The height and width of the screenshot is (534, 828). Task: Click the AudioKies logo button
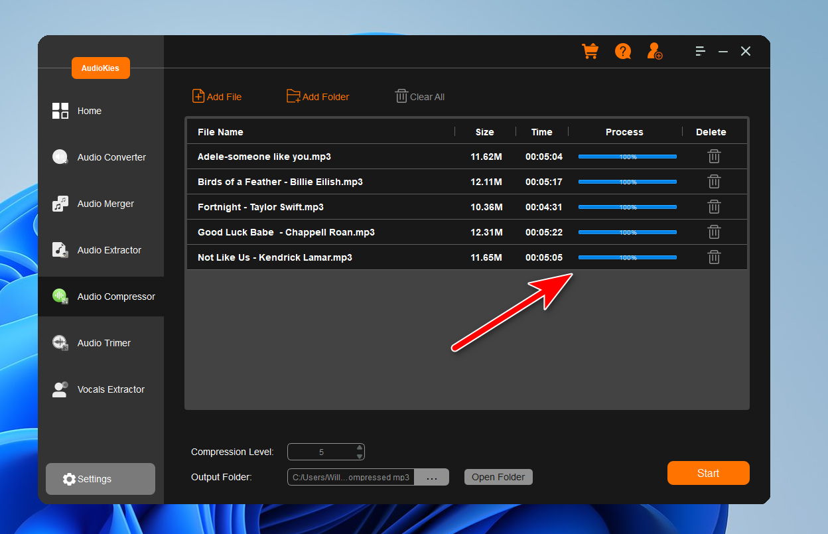coord(101,68)
